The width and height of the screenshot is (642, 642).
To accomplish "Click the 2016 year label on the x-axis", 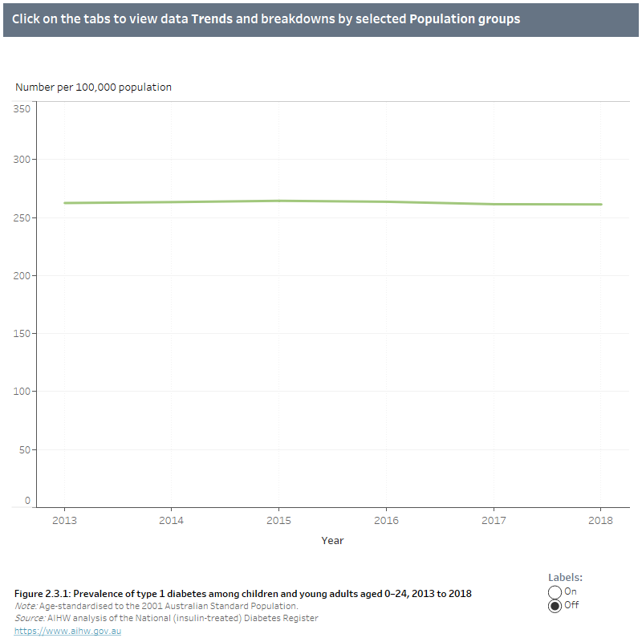I will click(387, 520).
